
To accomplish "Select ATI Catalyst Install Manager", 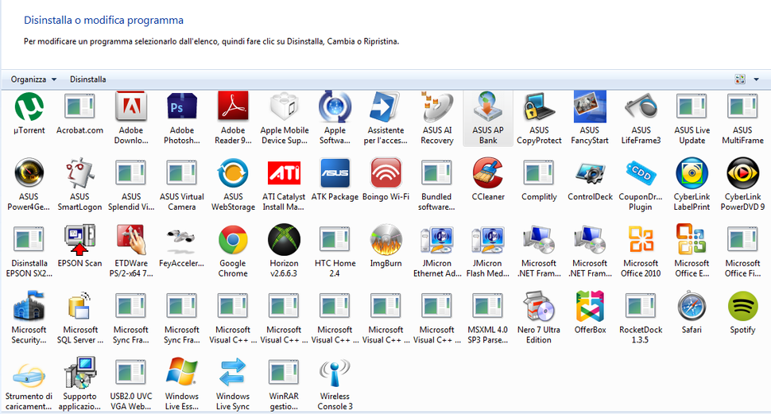I will (285, 185).
